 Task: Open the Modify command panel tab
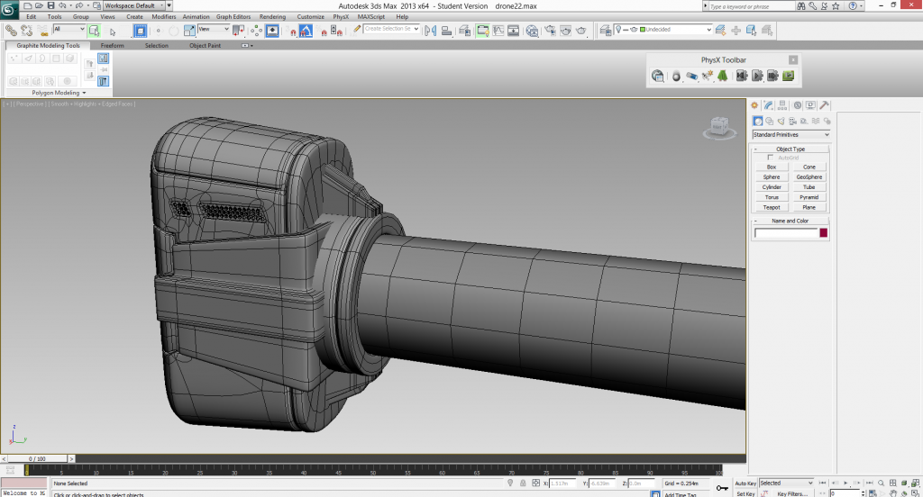767,105
